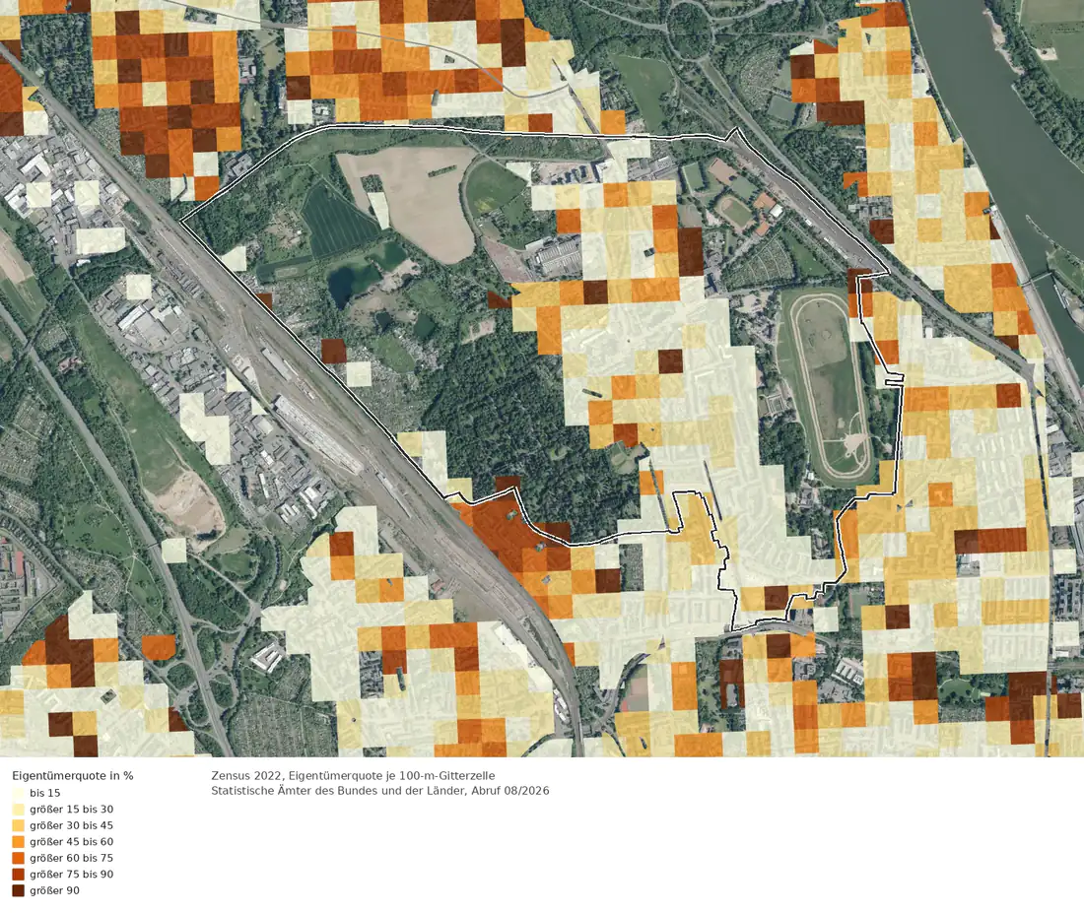Image resolution: width=1084 pixels, height=913 pixels.
Task: Click the 'größer 15 bis 30' legend label
Action: pyautogui.click(x=71, y=810)
